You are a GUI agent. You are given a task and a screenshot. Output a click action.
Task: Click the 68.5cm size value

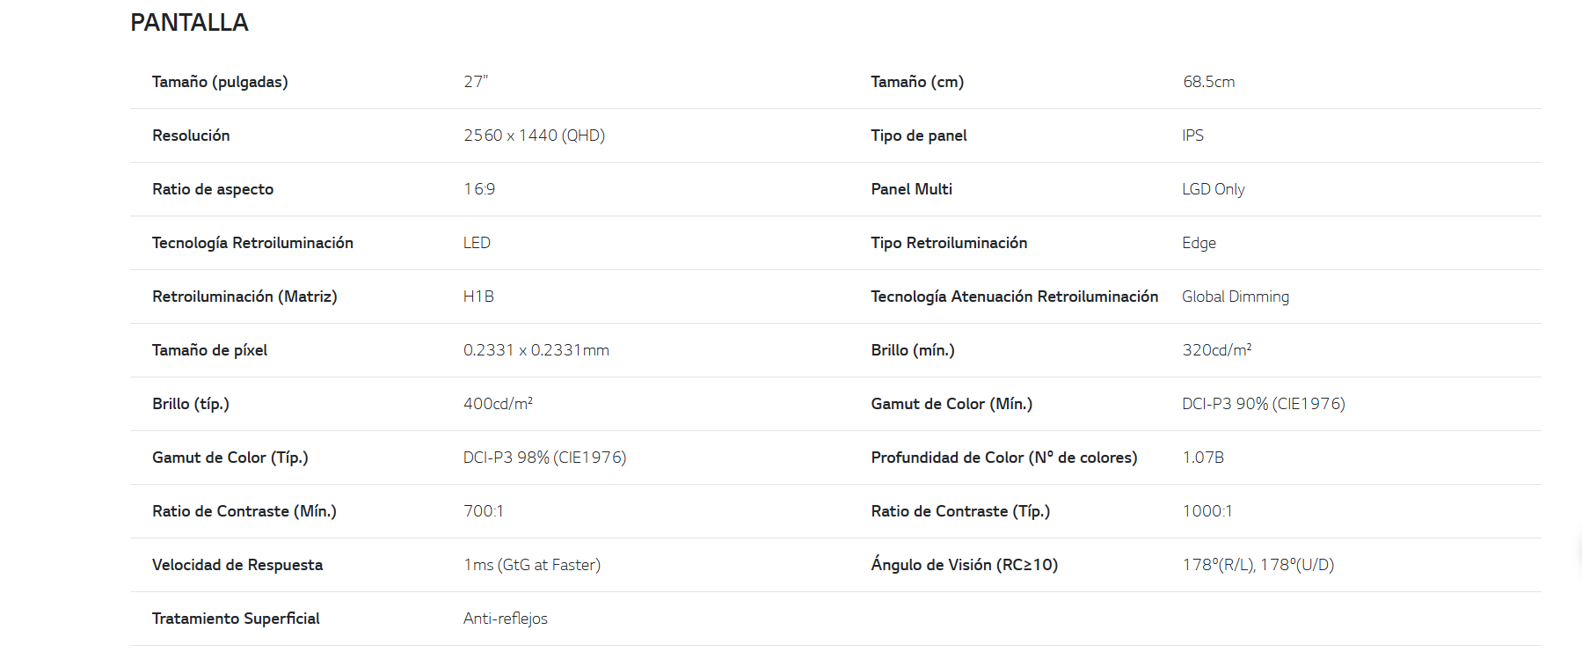1208,82
